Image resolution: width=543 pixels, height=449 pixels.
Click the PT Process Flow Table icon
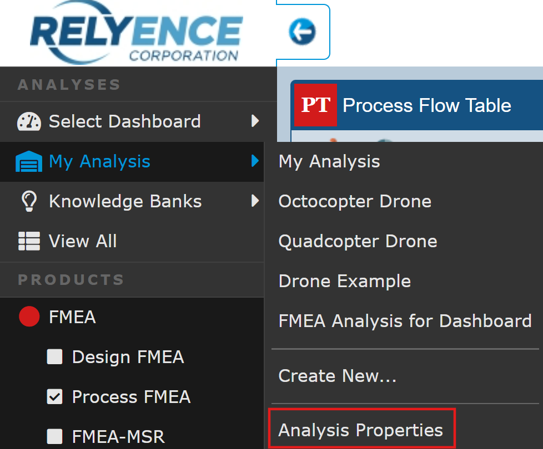pyautogui.click(x=315, y=105)
